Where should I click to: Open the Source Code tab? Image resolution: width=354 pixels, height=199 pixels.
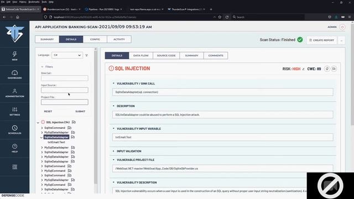[166, 55]
